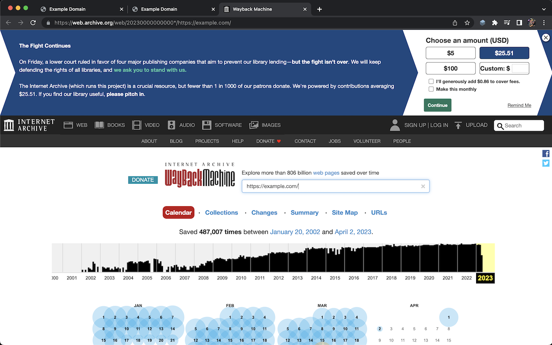
Task: Bookmark this page with star icon
Action: pyautogui.click(x=467, y=22)
